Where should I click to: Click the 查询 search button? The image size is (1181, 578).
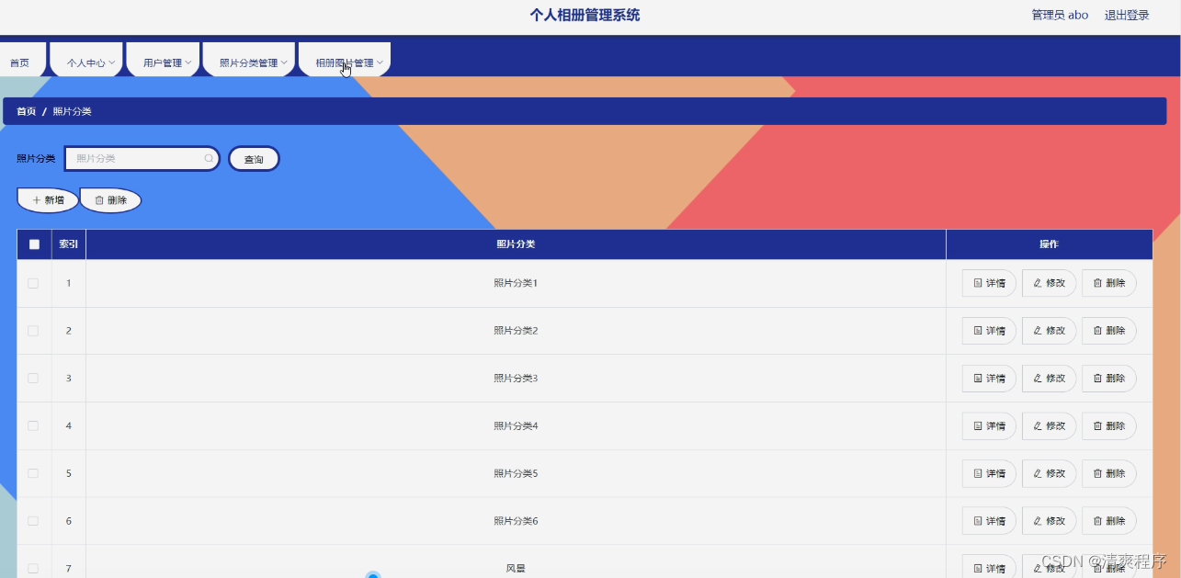(x=254, y=159)
